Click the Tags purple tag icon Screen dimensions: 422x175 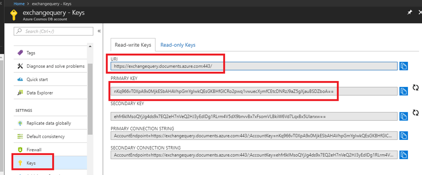coord(20,53)
